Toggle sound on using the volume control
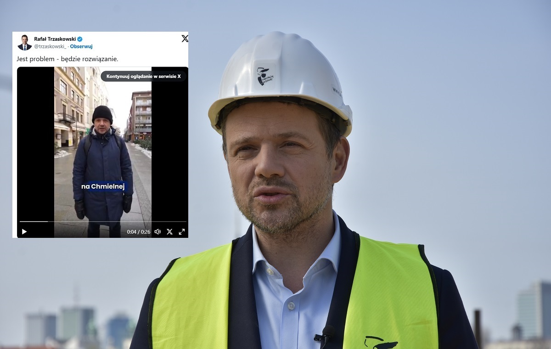This screenshot has width=551, height=349. pos(157,232)
